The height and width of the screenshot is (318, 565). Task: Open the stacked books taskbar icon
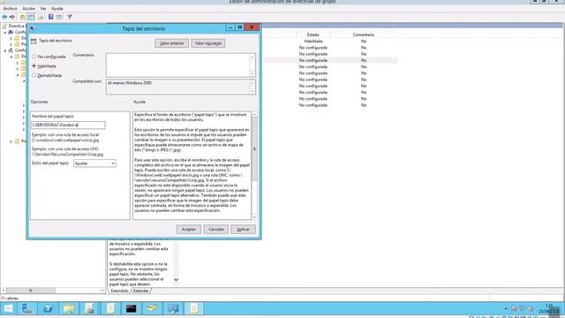point(152,308)
